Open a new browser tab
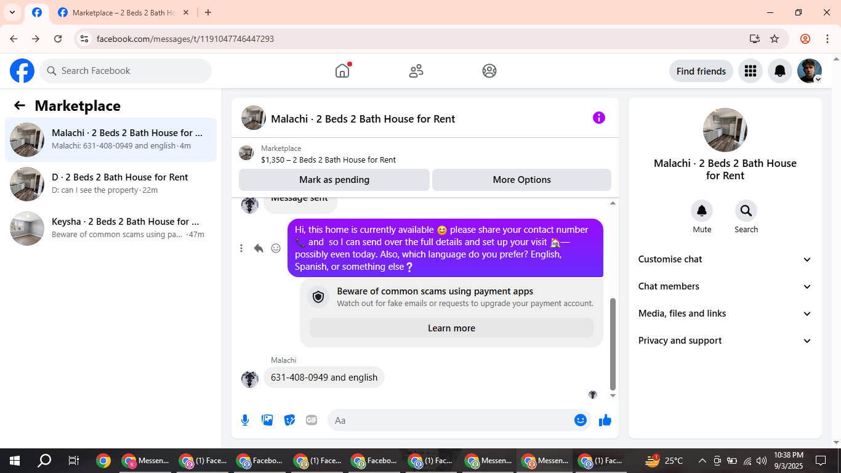Screen dimensions: 841x473 click(x=208, y=12)
